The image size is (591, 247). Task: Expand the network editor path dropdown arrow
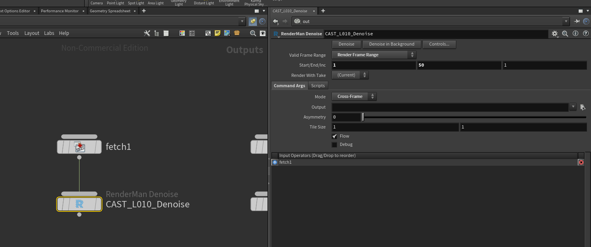pyautogui.click(x=242, y=21)
